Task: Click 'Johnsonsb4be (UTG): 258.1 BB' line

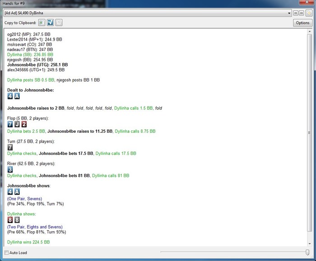Action: (x=37, y=65)
